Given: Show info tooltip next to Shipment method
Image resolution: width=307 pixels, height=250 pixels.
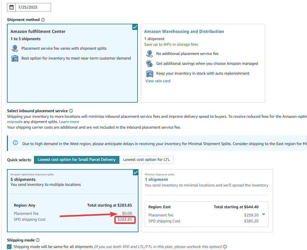Looking at the screenshot, I should (43, 20).
